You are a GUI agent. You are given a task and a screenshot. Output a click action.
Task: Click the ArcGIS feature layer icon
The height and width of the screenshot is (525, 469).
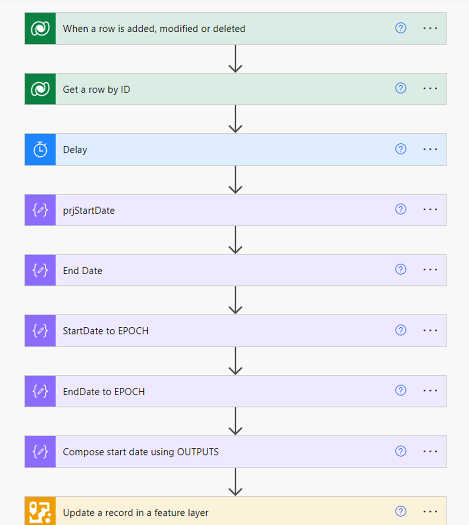point(40,512)
